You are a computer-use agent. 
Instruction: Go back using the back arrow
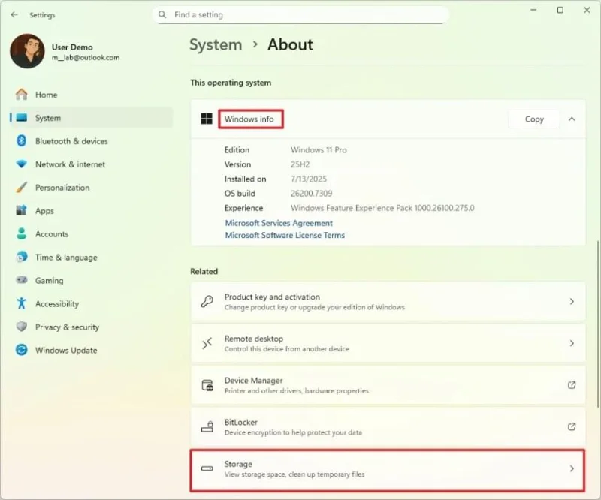coord(14,14)
